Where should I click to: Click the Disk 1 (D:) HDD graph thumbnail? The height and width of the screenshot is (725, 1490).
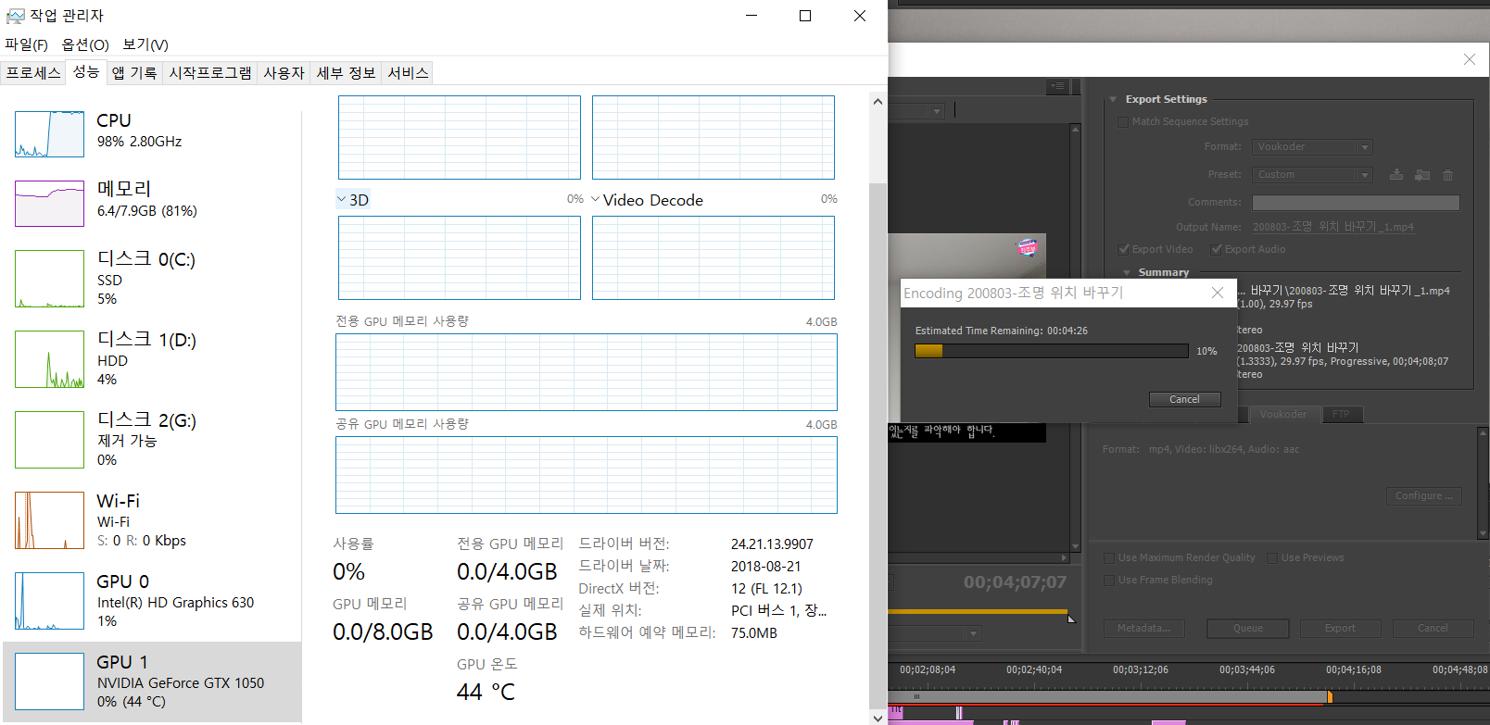tap(49, 359)
